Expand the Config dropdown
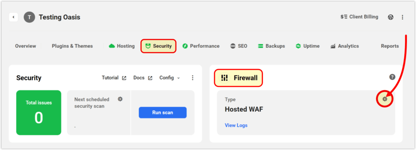Screen dimensions: 416x150 click(170, 78)
